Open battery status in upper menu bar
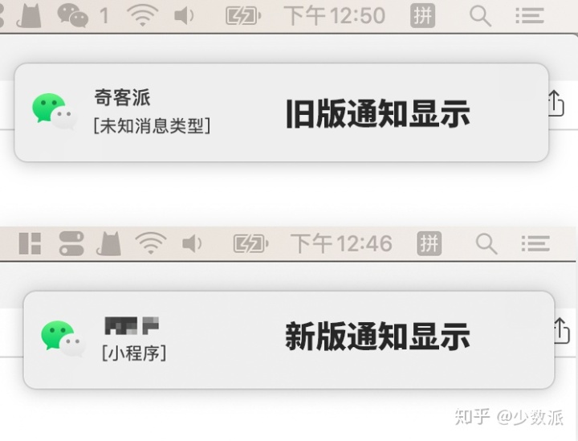The height and width of the screenshot is (441, 578). click(243, 16)
